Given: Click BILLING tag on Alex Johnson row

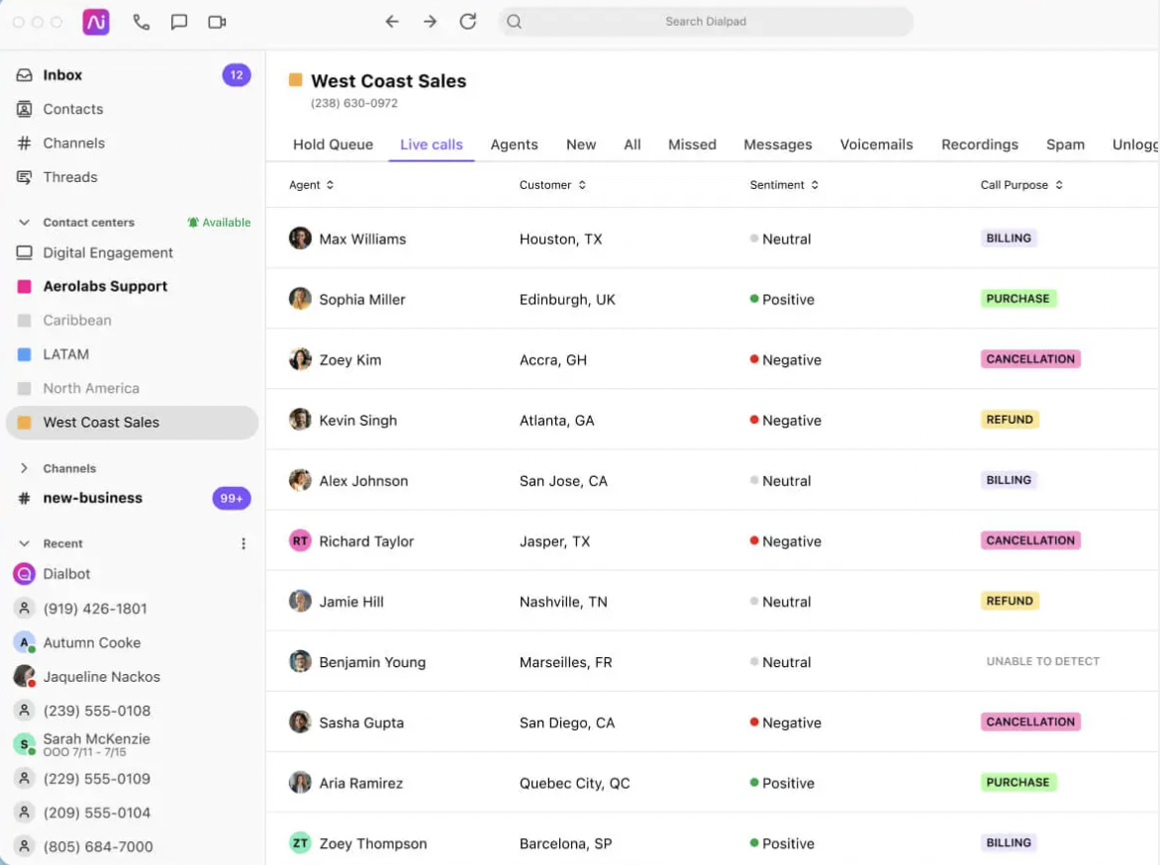Looking at the screenshot, I should [1009, 480].
